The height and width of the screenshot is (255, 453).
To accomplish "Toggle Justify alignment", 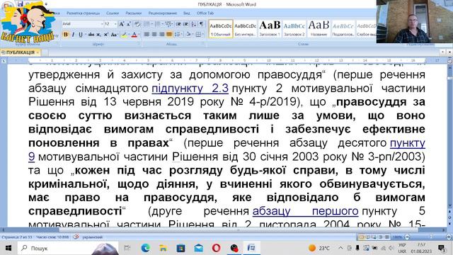I will [x=169, y=35].
